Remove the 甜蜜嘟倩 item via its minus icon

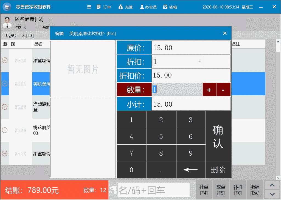click(5, 61)
